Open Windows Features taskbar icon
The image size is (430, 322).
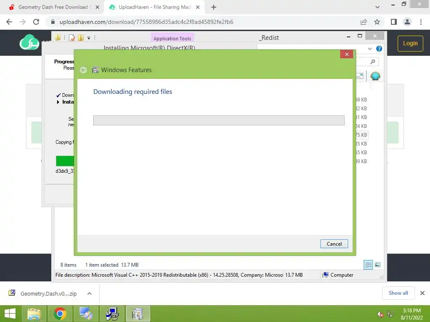point(138,314)
